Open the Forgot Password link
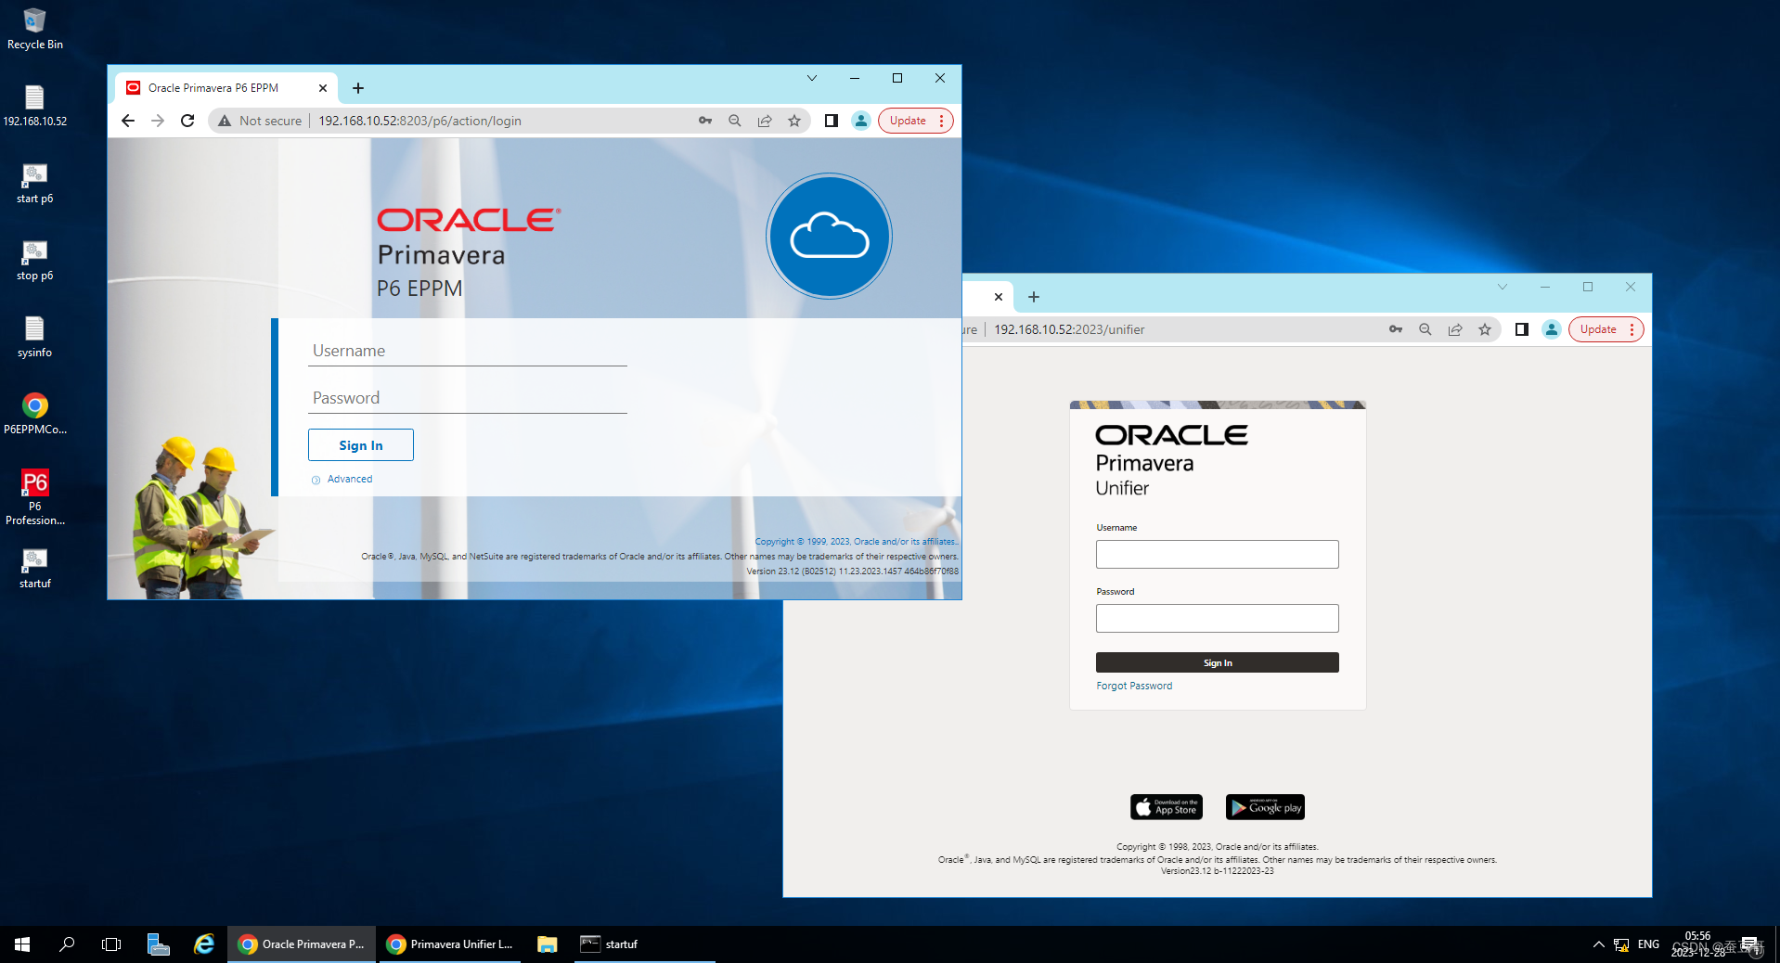The width and height of the screenshot is (1780, 963). (1133, 686)
